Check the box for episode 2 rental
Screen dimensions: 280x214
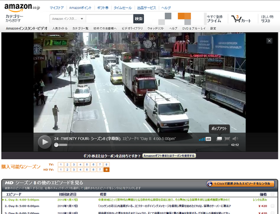272,206
